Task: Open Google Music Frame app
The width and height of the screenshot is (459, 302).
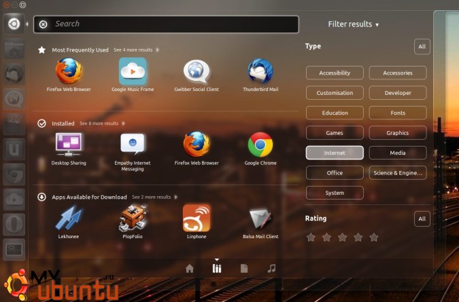Action: [133, 72]
